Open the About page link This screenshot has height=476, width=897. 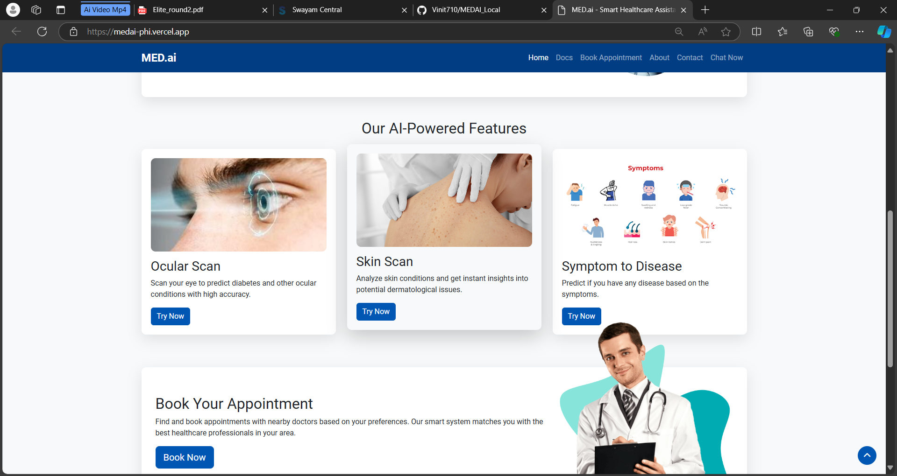659,57
